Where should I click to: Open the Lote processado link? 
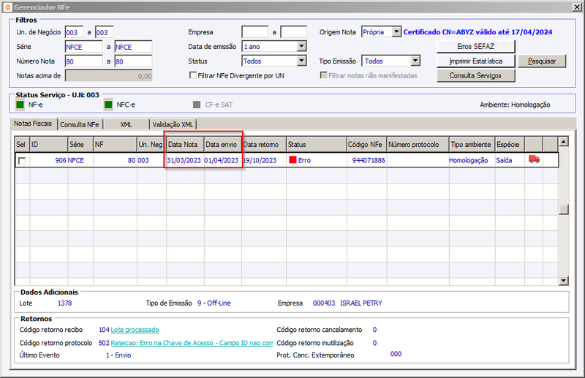[135, 330]
